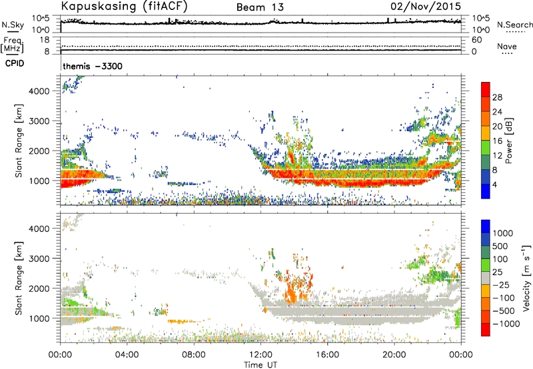Click the Velocity [m s-1] colorbar title
The image size is (533, 369).
pos(526,278)
